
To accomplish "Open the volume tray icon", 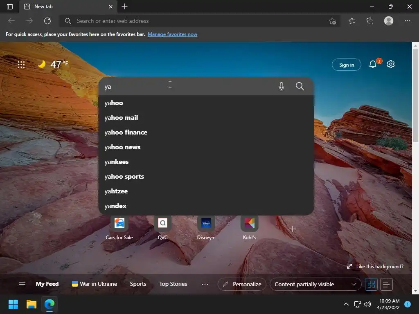I will 367,304.
